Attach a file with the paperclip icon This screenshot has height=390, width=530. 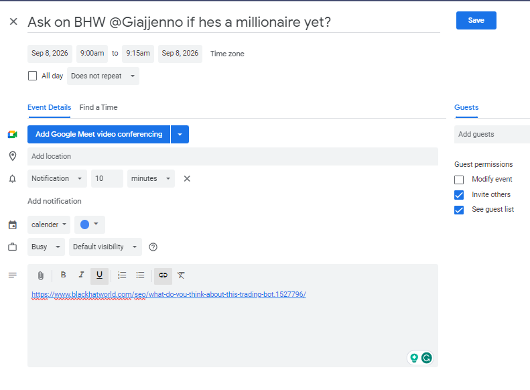(41, 276)
